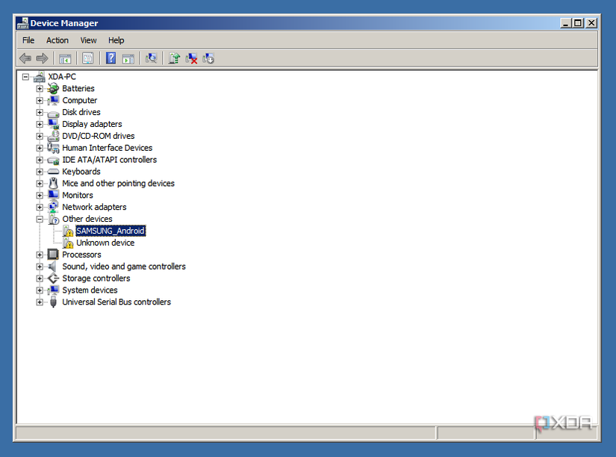Select the Human Interface Devices label

tap(108, 148)
